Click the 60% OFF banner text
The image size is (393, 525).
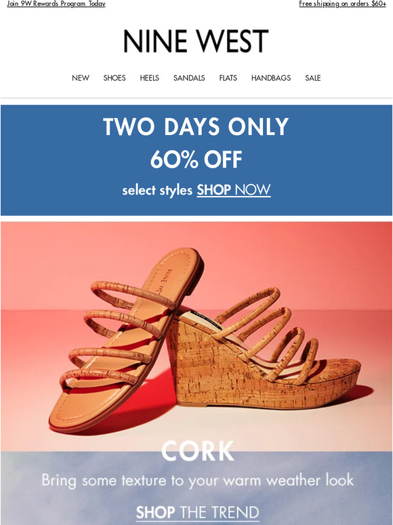coord(196,159)
